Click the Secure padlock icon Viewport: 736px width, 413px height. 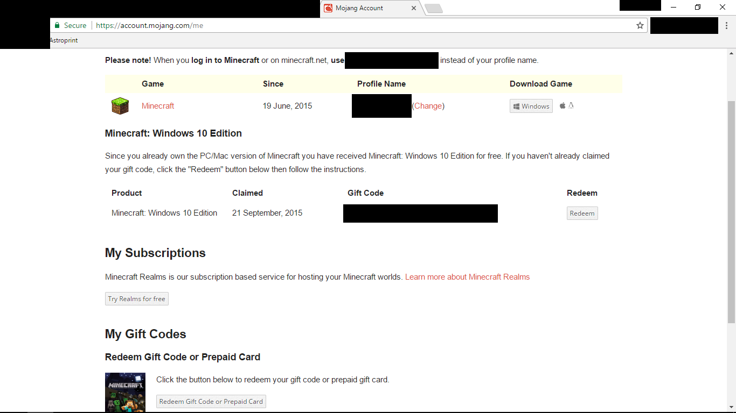(x=57, y=25)
